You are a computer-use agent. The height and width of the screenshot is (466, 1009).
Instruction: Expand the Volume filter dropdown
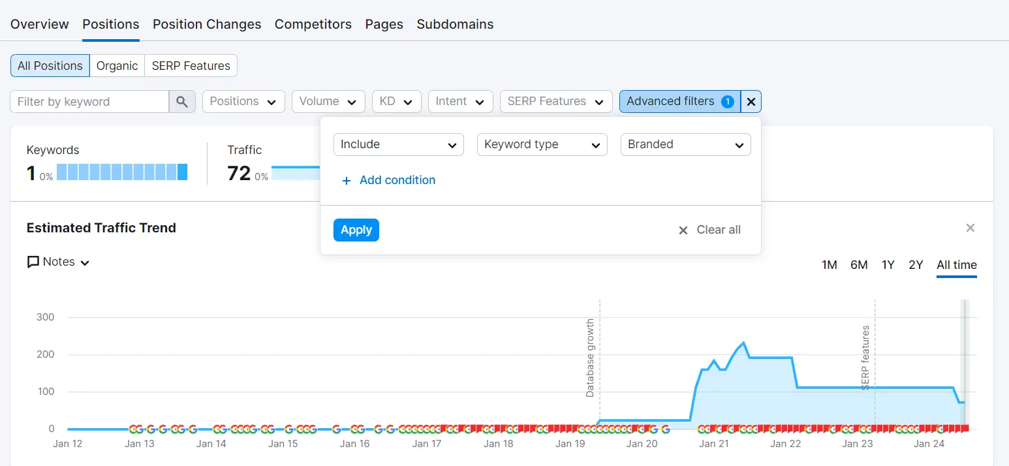tap(328, 101)
